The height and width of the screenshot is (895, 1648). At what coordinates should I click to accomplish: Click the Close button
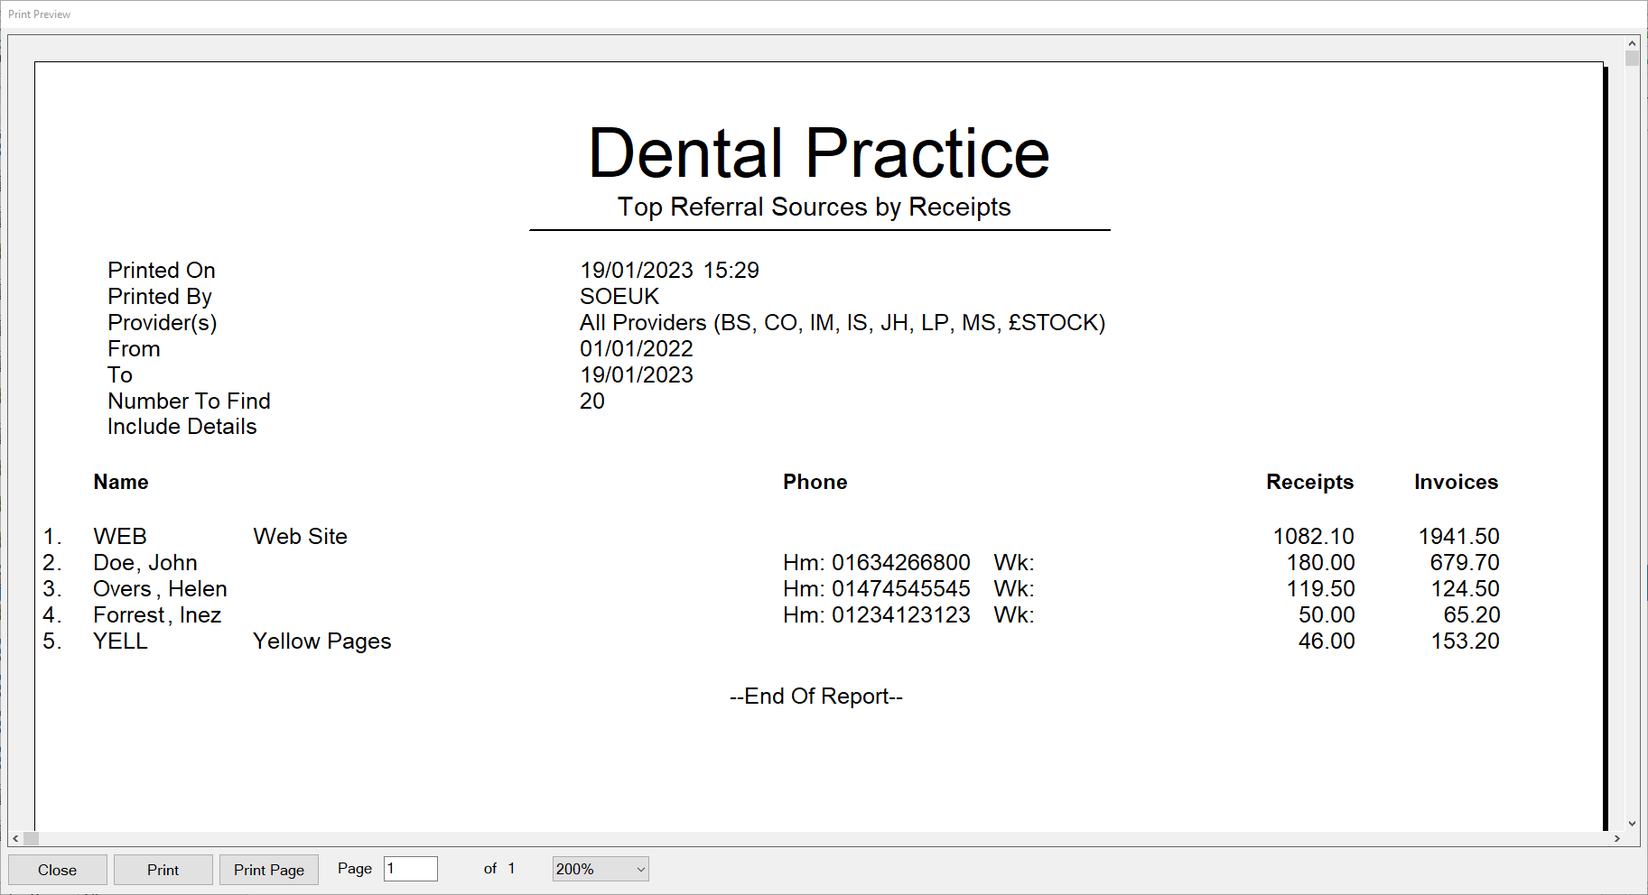[x=58, y=870]
